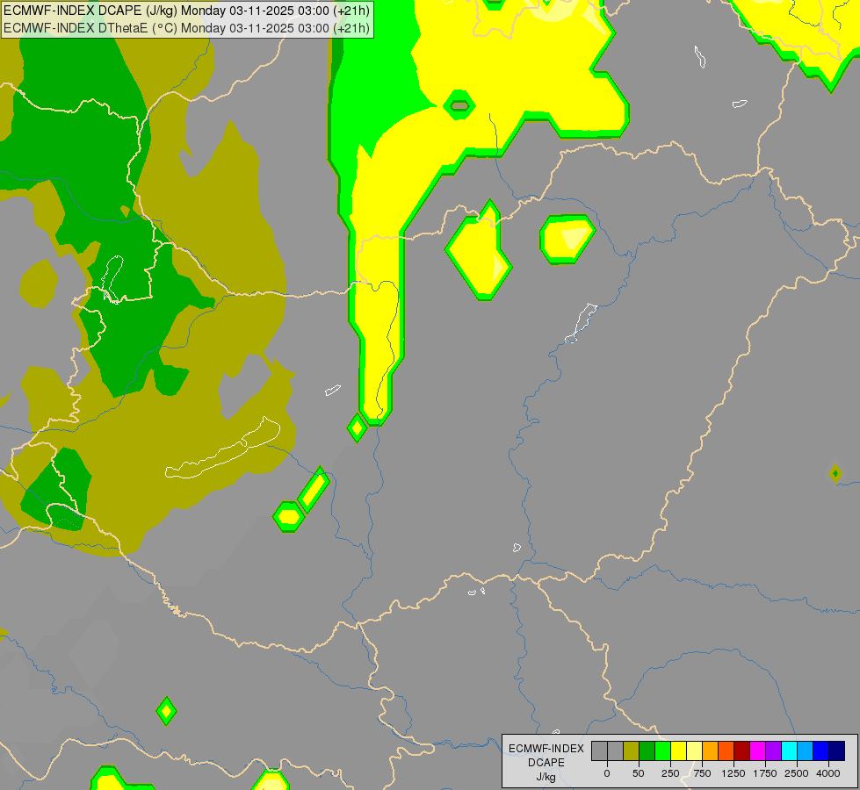Pick the navy legend swatch

pos(837,751)
